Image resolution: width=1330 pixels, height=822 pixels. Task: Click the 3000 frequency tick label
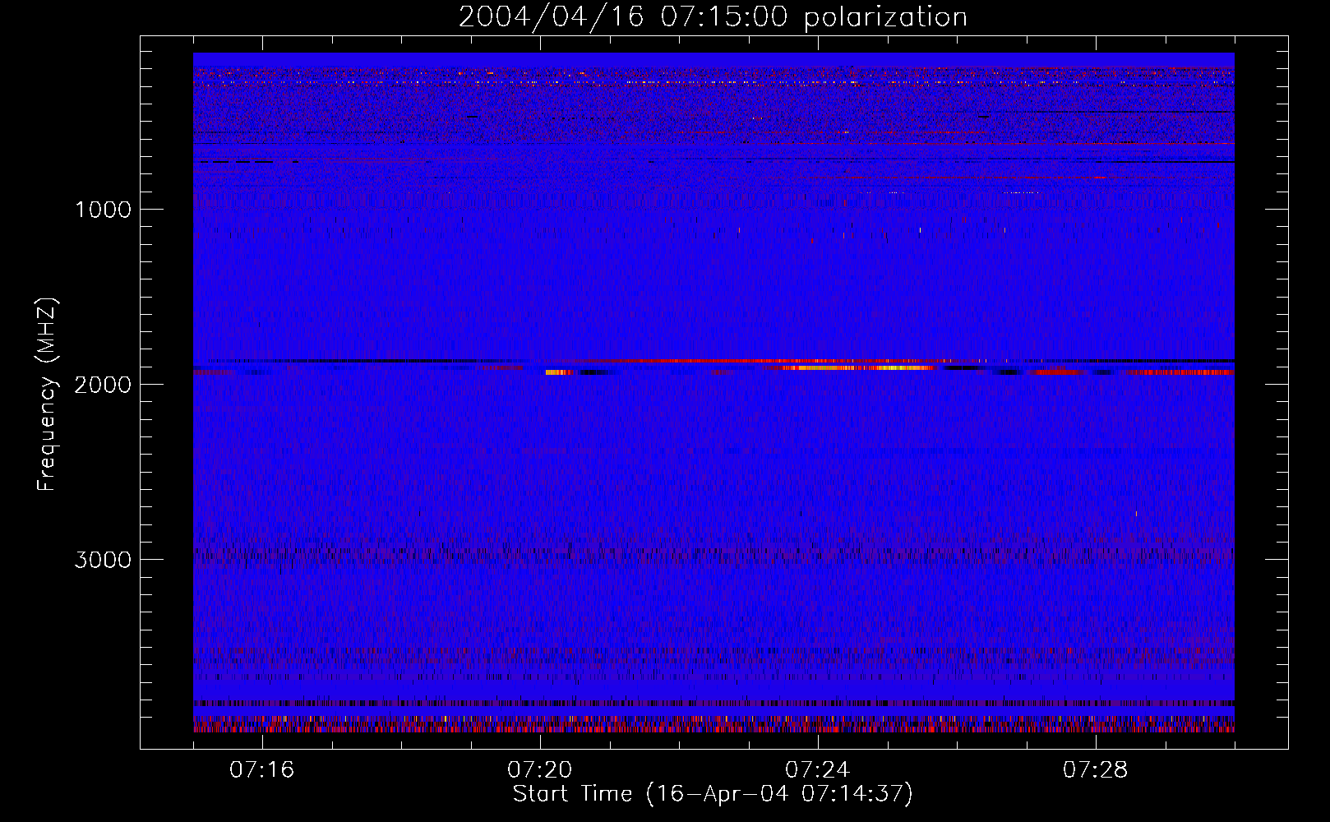103,560
